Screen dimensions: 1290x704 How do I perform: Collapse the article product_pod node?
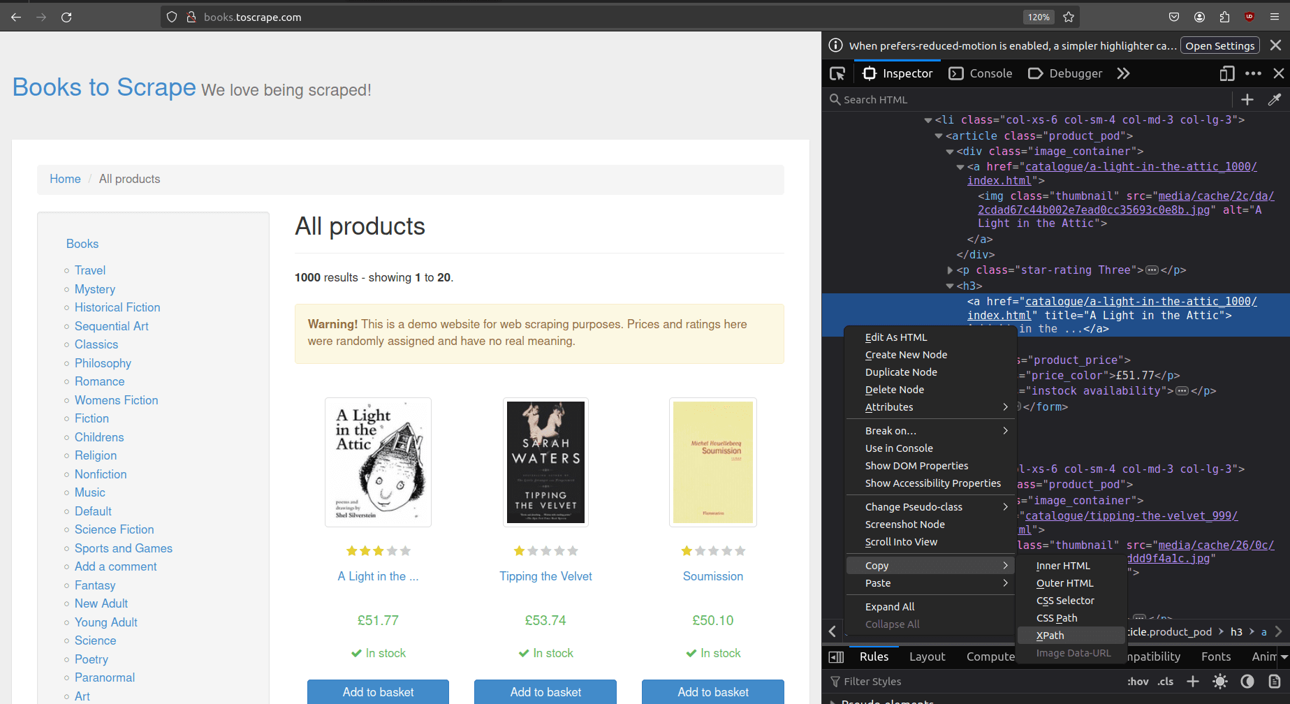939,136
